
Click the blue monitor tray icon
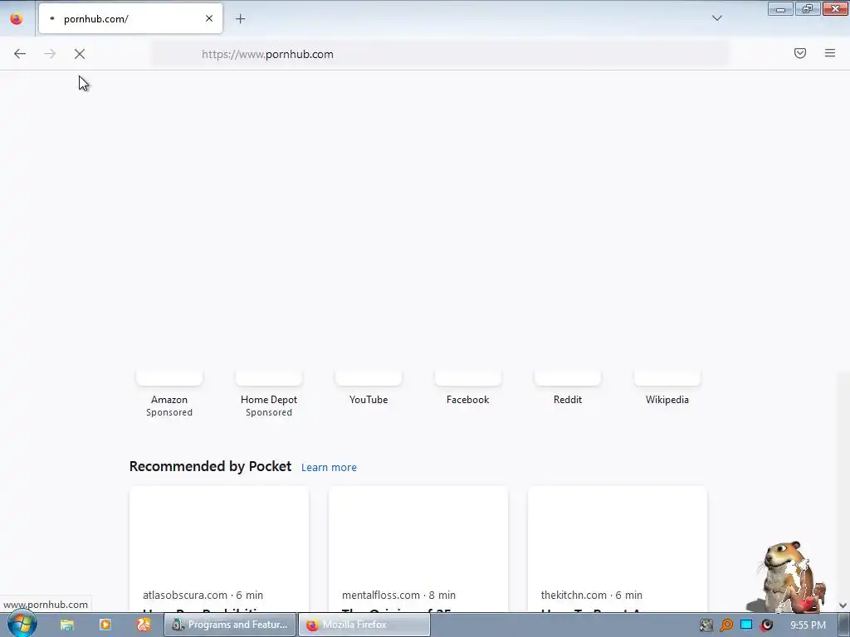point(746,625)
